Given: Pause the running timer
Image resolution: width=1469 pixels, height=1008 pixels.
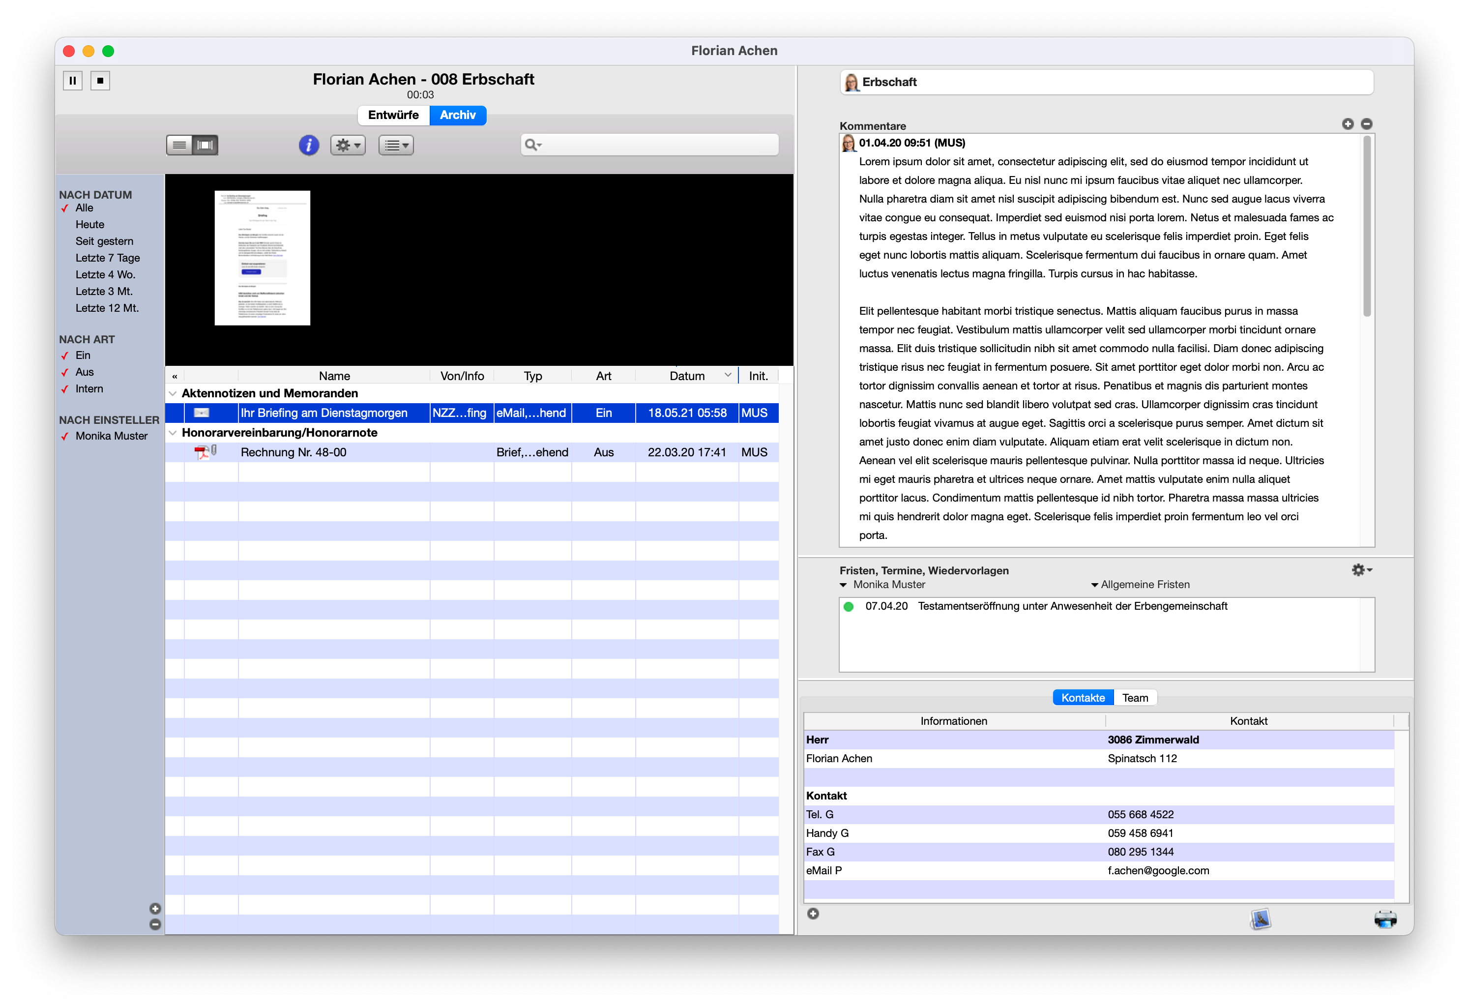Looking at the screenshot, I should [73, 81].
